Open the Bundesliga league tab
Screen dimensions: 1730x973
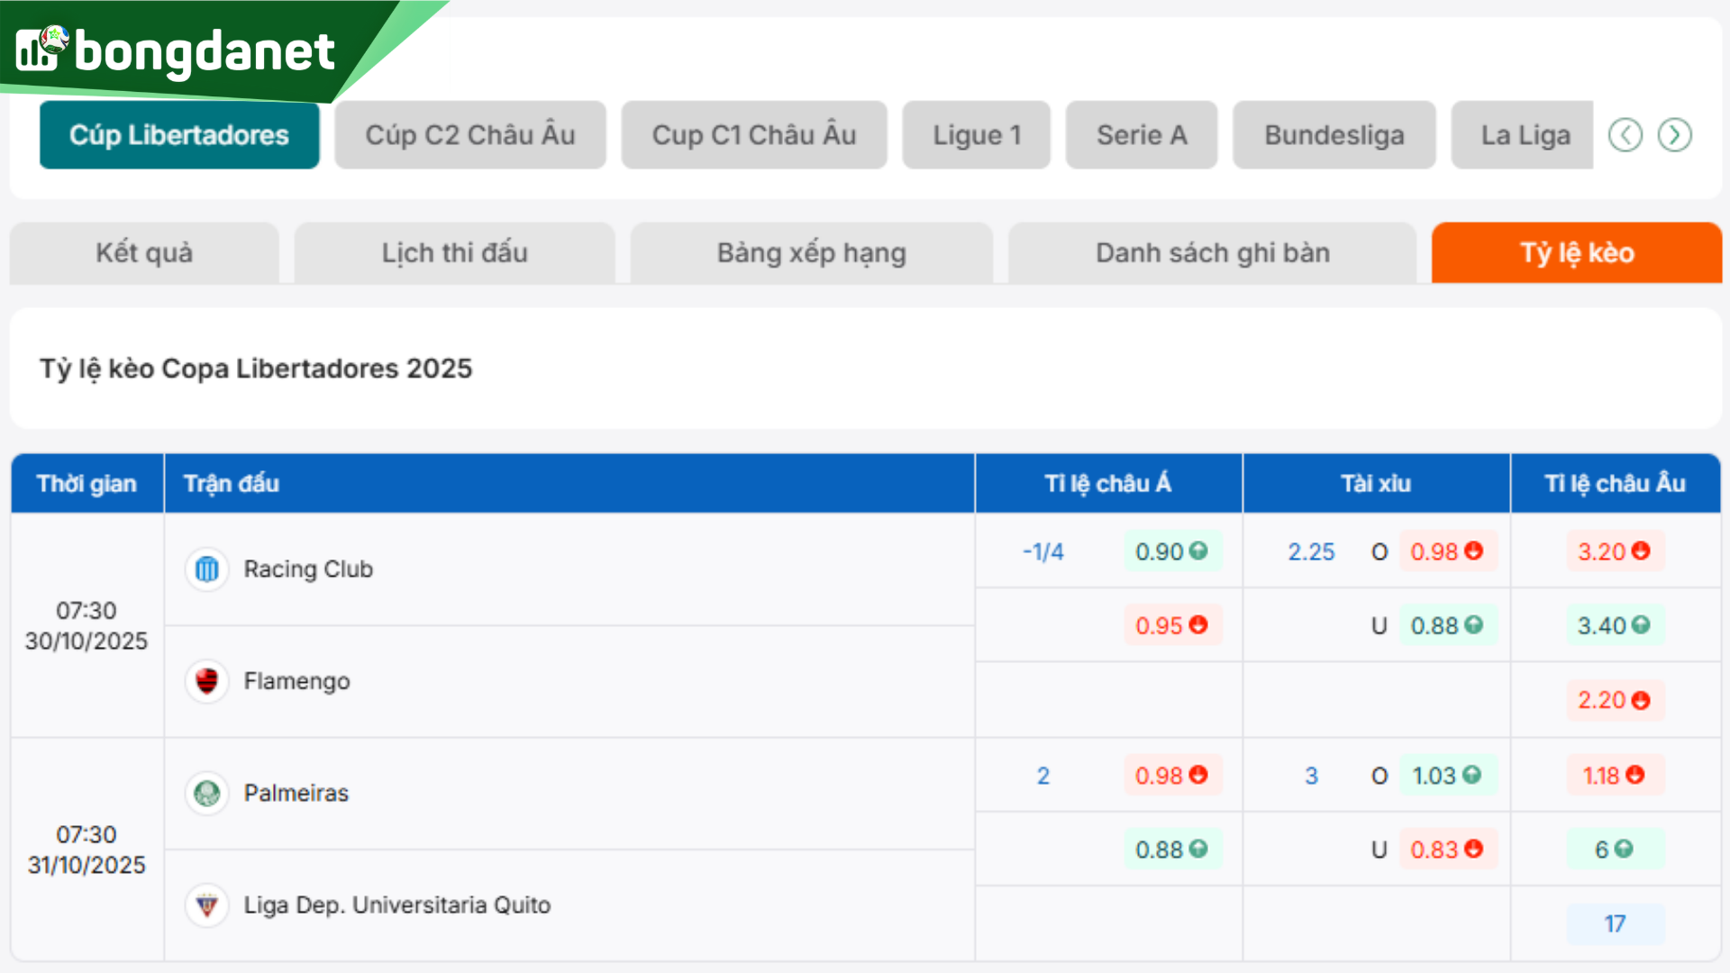(1334, 135)
